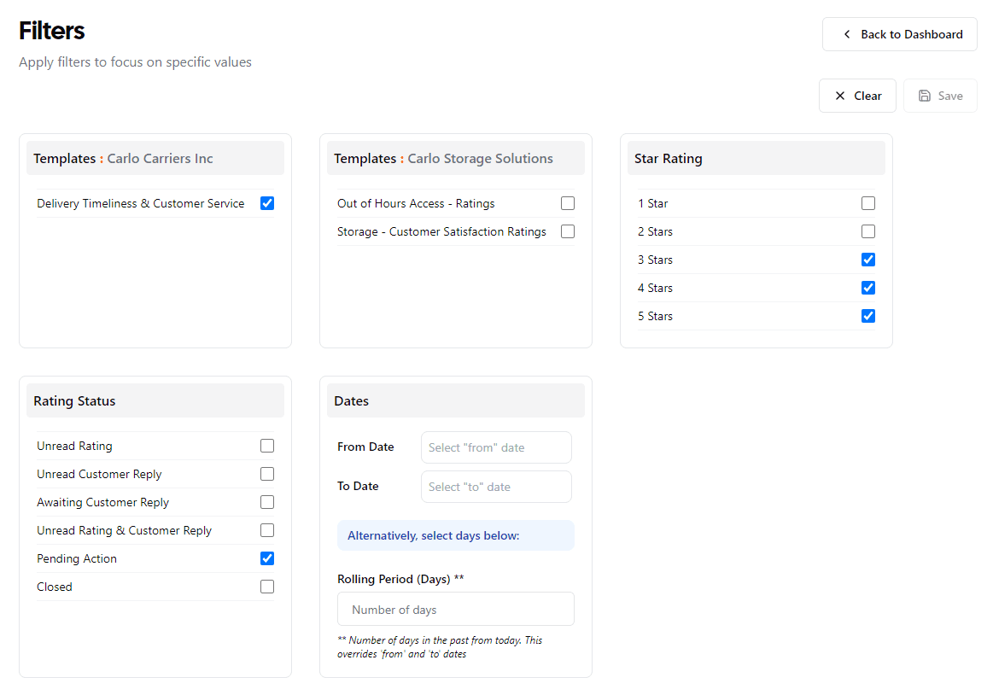Check Out of Hours Access - Ratings
The image size is (993, 695).
(568, 203)
